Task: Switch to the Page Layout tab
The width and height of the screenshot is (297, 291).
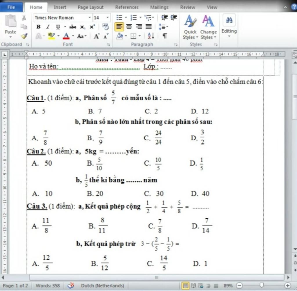Action: 90,7
